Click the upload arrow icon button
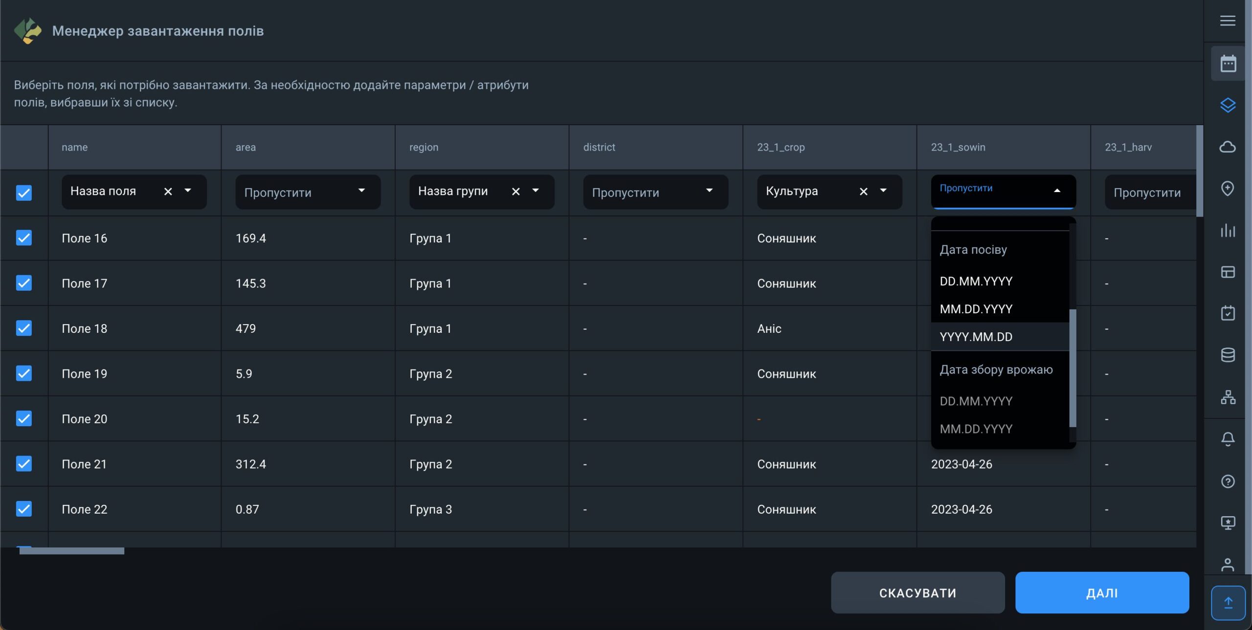Screen dimensions: 1252x630 pyautogui.click(x=1228, y=602)
